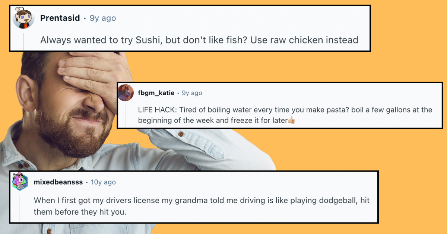The width and height of the screenshot is (447, 234).
Task: Click the LIFE HACK pasta water comment
Action: [x=285, y=115]
